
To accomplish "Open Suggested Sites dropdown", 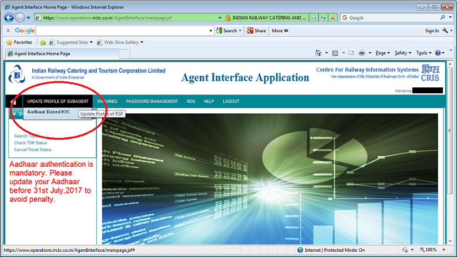I will pos(71,42).
